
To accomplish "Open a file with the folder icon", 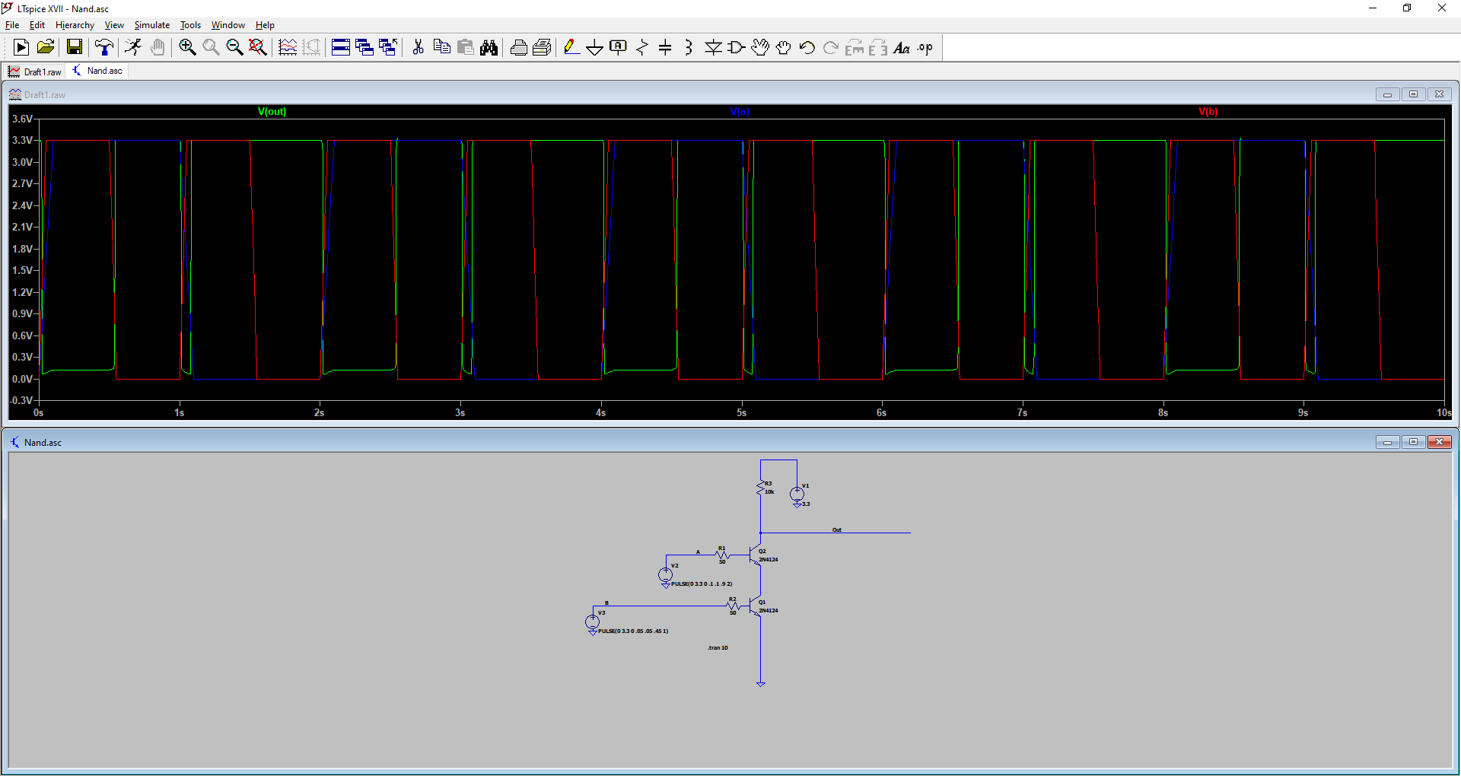I will click(x=46, y=47).
